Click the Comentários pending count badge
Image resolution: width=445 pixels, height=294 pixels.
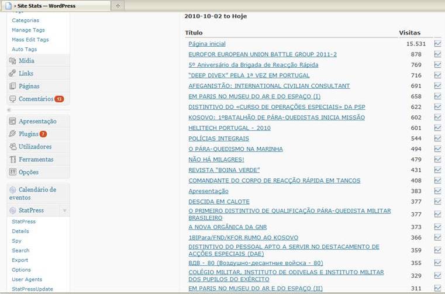coord(59,99)
